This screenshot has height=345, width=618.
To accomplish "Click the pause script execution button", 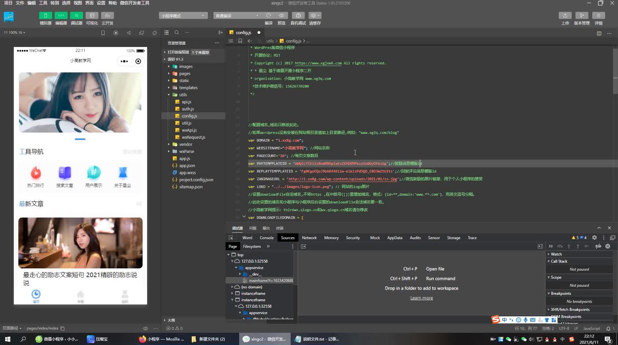I will pos(551,246).
